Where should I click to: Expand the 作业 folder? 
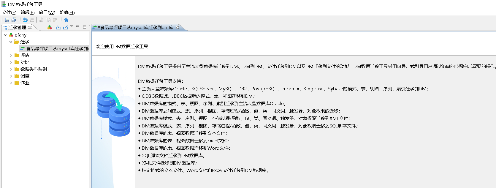click(x=11, y=83)
